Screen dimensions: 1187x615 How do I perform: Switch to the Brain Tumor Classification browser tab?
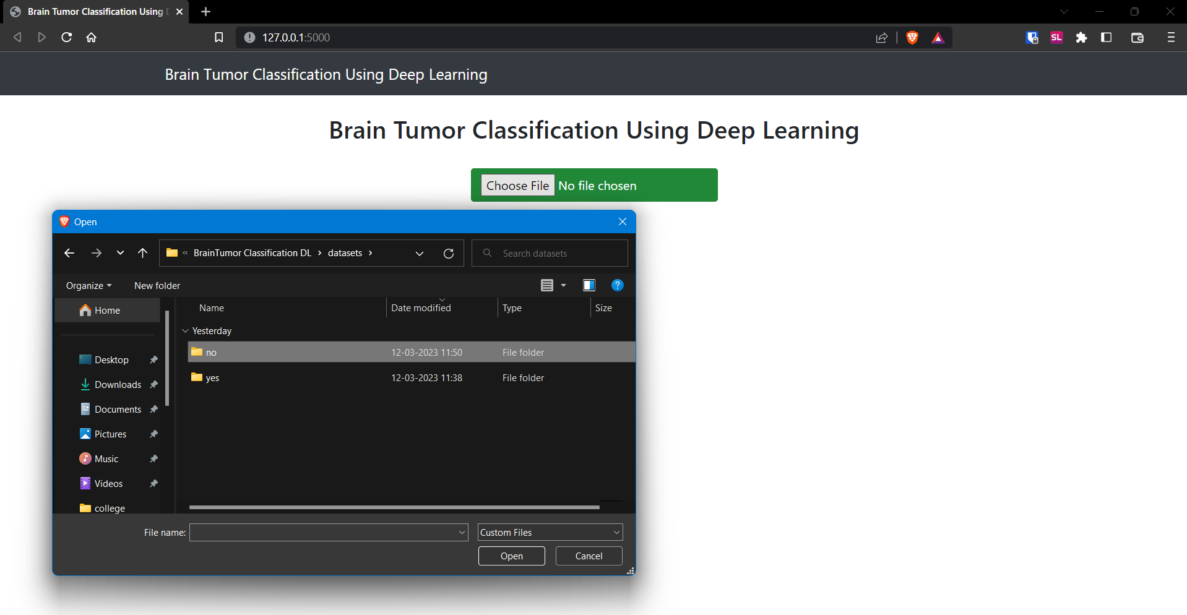click(93, 11)
